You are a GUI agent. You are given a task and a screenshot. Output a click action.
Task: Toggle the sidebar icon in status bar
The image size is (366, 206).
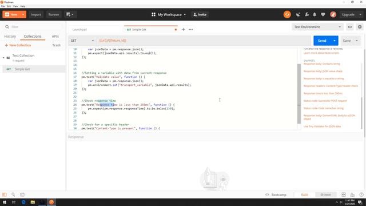click(x=5, y=195)
